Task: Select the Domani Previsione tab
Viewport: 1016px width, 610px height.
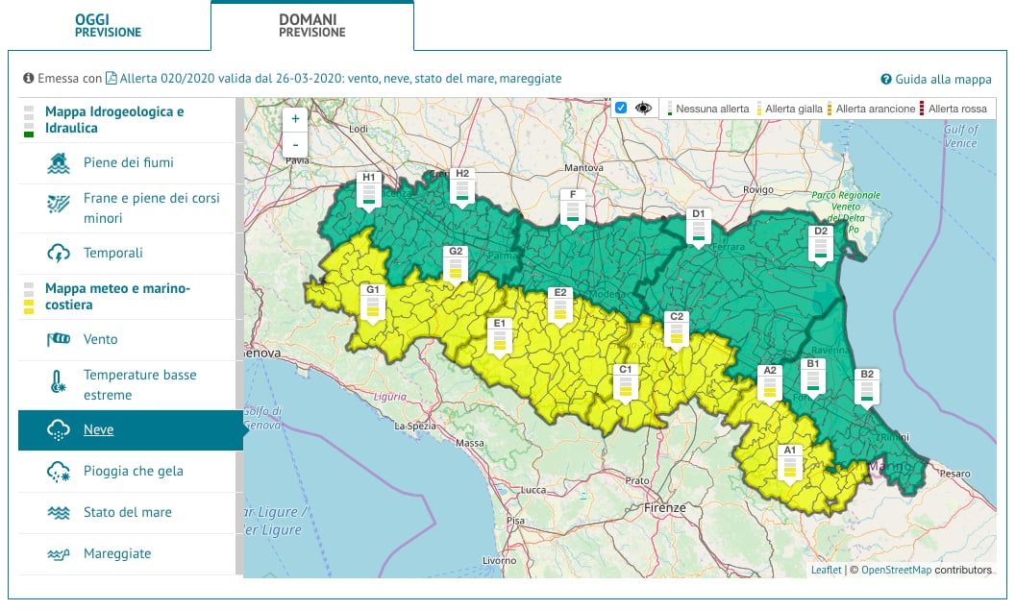Action: coord(311,26)
